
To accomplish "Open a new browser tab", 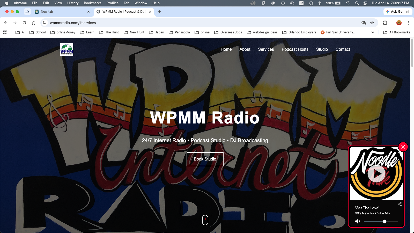I will (159, 12).
